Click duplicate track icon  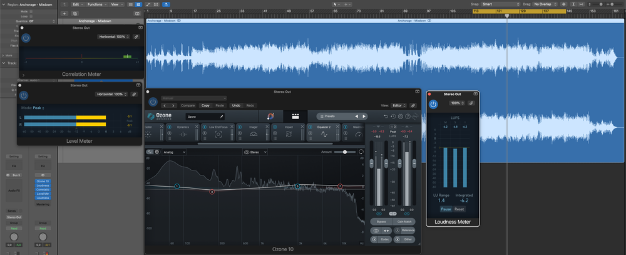point(75,13)
